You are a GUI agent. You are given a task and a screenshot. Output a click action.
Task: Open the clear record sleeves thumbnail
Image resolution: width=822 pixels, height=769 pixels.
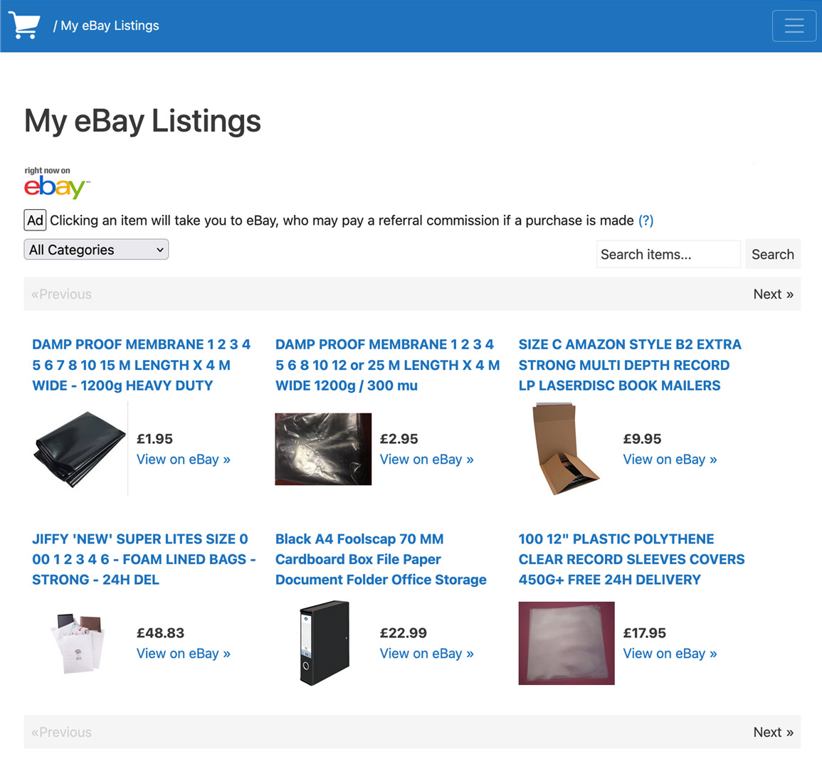pos(567,643)
